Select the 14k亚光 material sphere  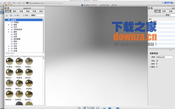click(9, 72)
